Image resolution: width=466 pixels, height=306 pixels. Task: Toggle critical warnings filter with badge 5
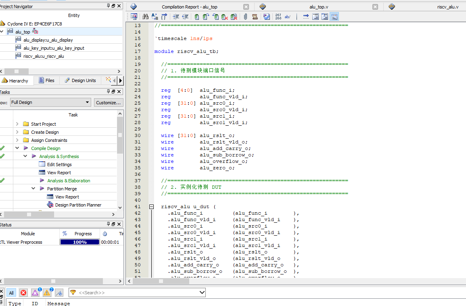click(x=36, y=293)
